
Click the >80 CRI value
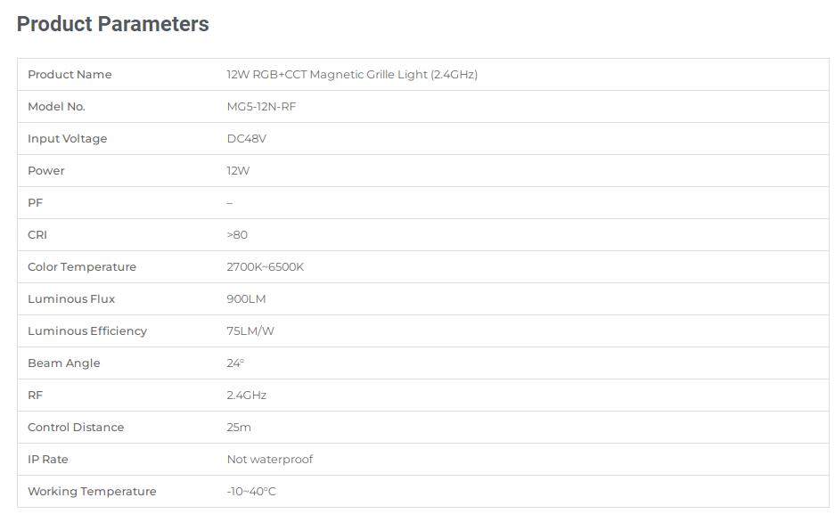(237, 234)
